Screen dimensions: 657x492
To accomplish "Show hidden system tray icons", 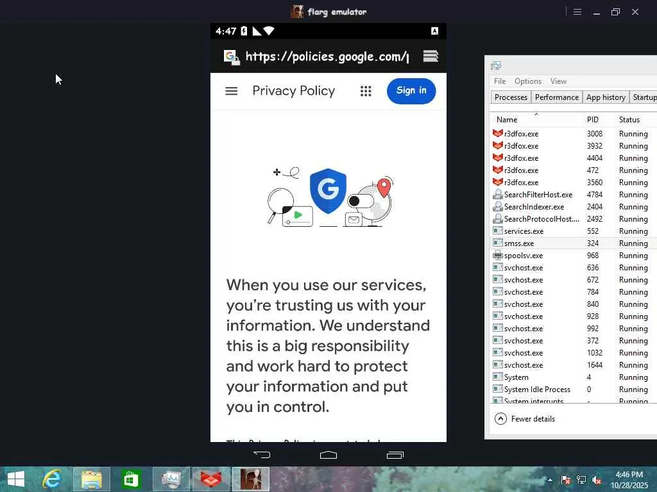I will [x=550, y=480].
